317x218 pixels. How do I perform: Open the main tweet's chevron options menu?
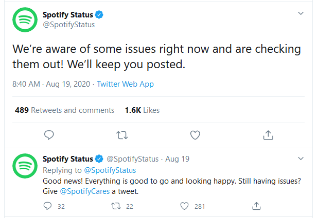click(301, 13)
